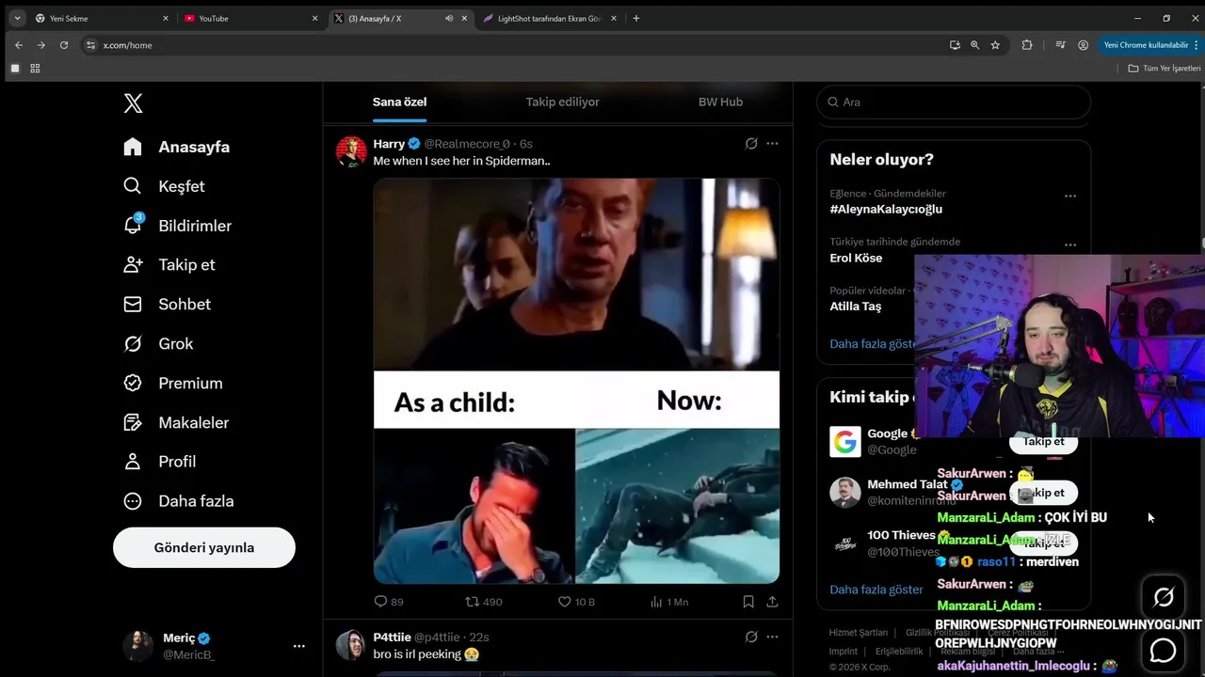The image size is (1205, 677).
Task: Switch to Yeni Sekme browser tab
Action: [x=100, y=18]
